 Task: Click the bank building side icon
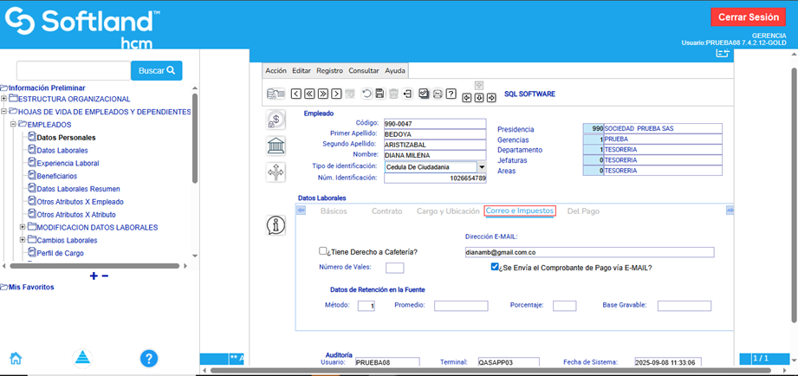(x=276, y=146)
